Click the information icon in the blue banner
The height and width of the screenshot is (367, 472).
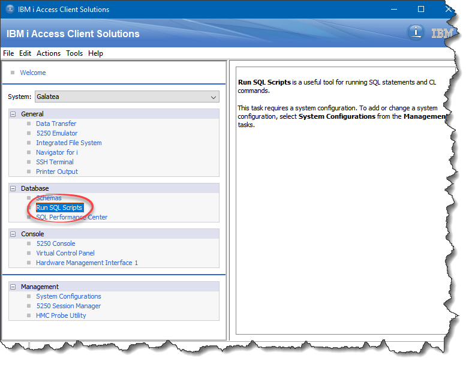point(416,32)
